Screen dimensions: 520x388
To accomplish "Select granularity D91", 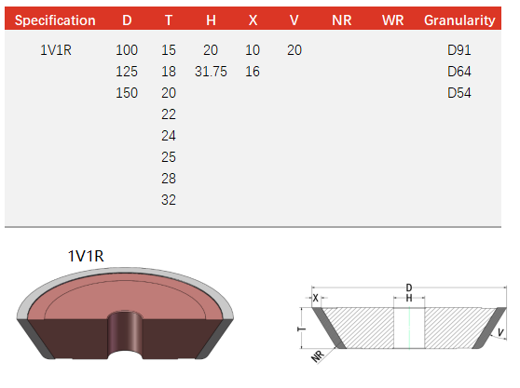I will click(x=459, y=50).
